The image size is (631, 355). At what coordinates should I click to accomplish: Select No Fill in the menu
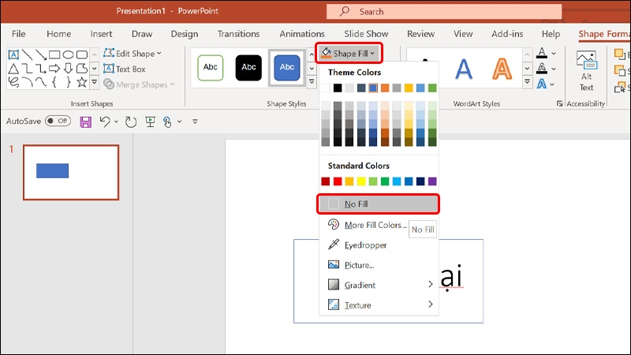point(379,204)
